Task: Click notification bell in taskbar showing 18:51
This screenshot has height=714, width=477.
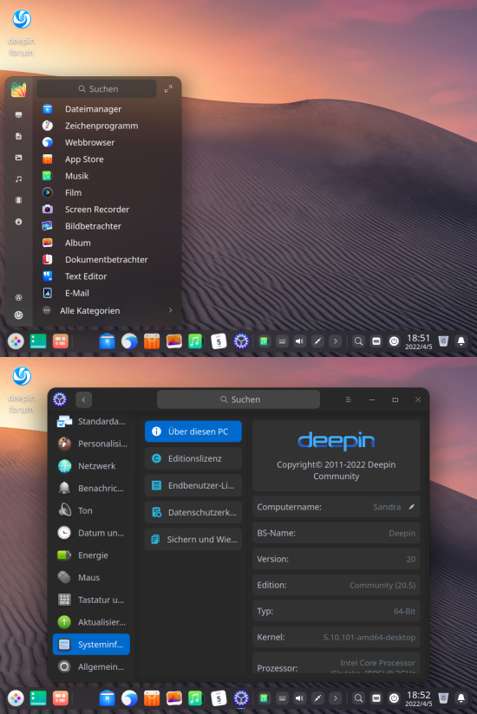Action: [x=461, y=341]
